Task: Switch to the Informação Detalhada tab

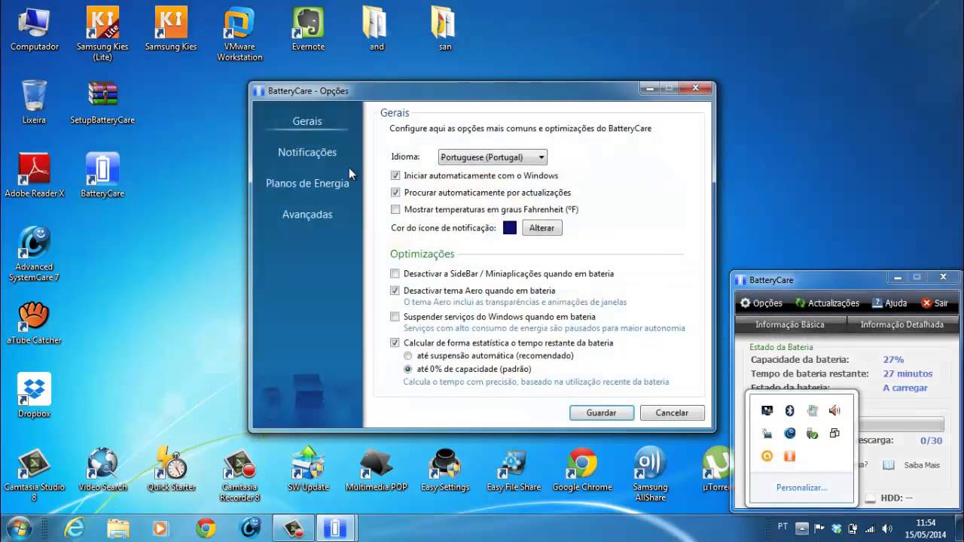Action: [x=902, y=324]
